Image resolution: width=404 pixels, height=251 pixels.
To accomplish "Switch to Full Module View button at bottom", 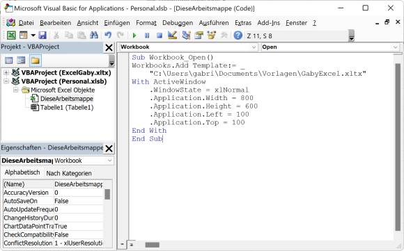I will 131,245.
